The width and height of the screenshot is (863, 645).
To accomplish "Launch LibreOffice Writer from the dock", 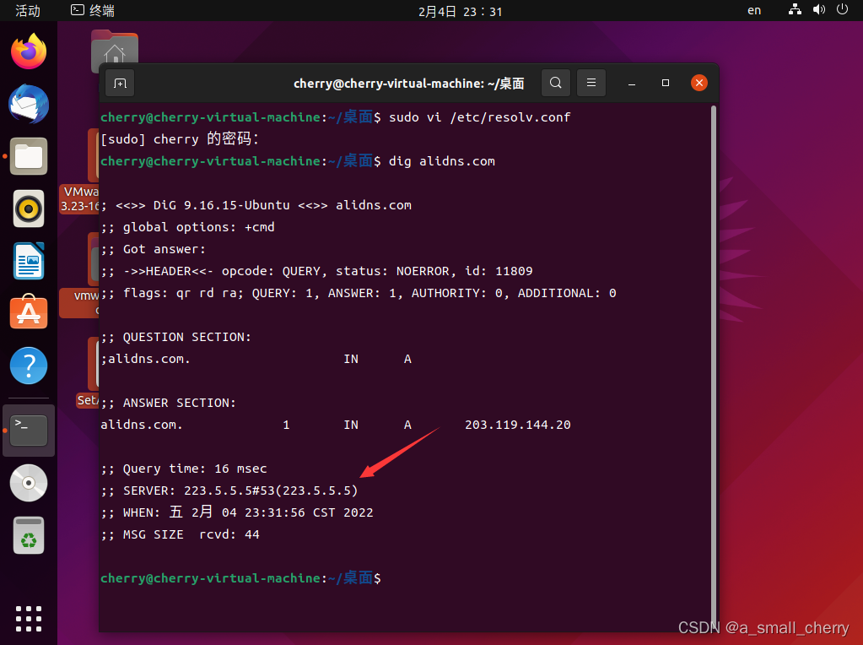I will pos(29,261).
